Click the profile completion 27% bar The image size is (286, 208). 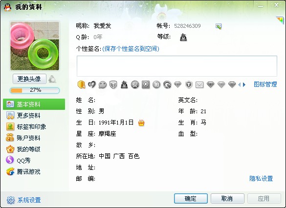point(35,90)
